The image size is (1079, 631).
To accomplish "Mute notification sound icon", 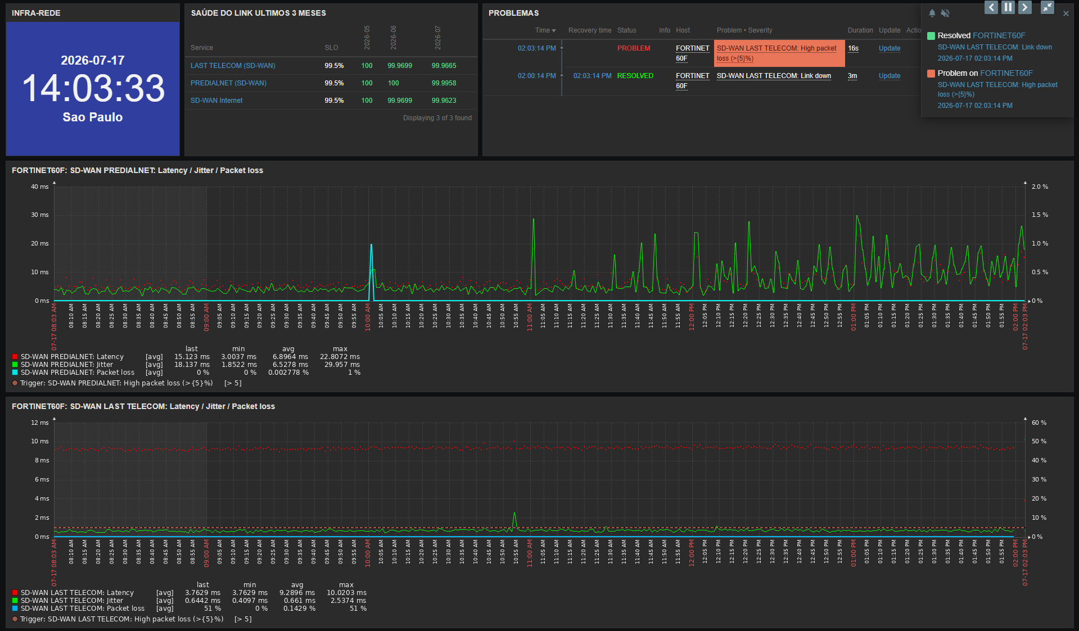I will coord(945,13).
